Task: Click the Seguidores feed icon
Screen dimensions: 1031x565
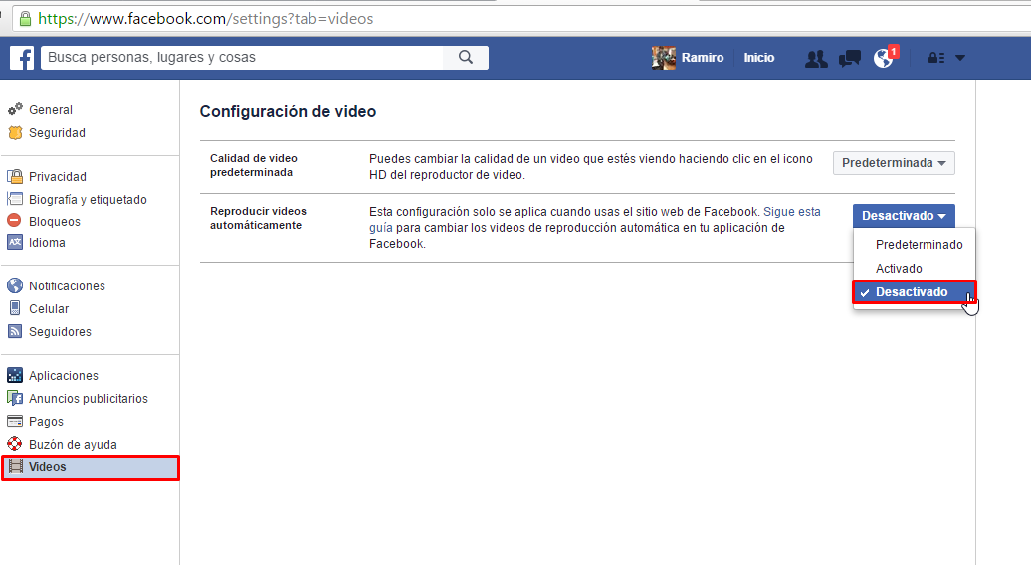Action: tap(15, 331)
